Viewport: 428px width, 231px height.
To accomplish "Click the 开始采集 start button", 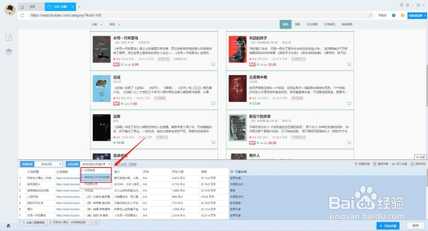I will (388, 226).
